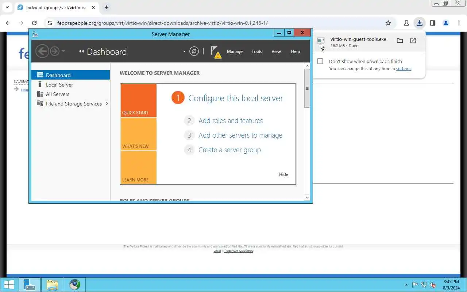Open Chrome Labs flask icon
467x292 pixels.
tap(406, 23)
